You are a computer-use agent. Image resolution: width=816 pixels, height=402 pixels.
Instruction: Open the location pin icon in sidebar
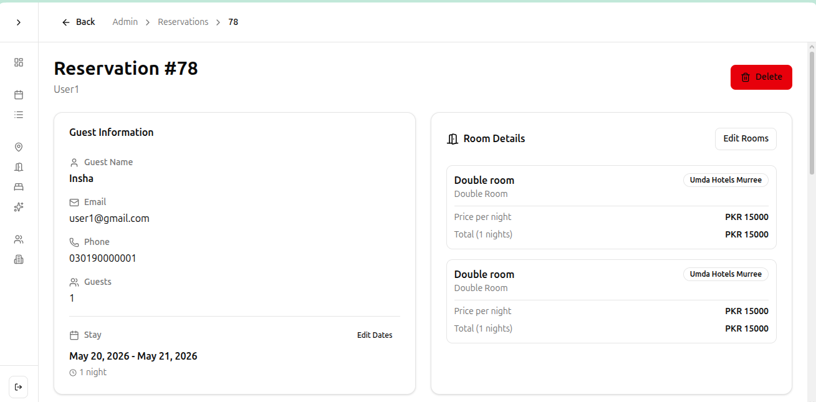(19, 147)
